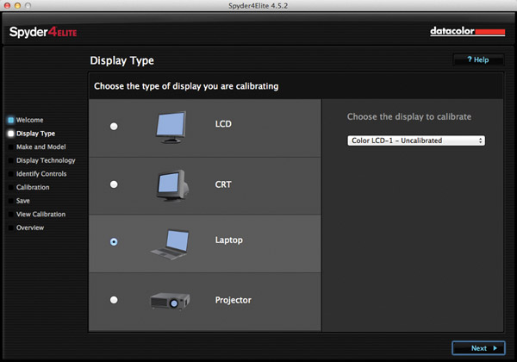Image resolution: width=517 pixels, height=362 pixels.
Task: Click the CRT label text
Action: point(223,184)
